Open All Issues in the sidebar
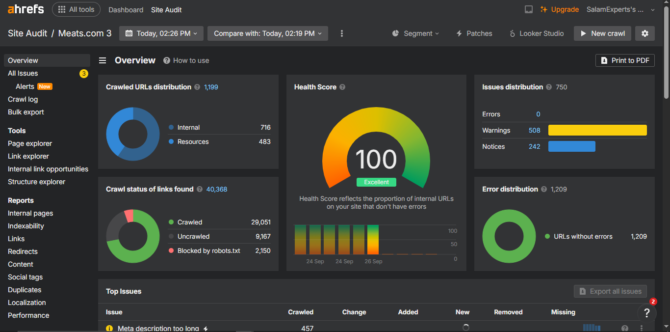Screen dimensions: 670x332 click(23, 73)
